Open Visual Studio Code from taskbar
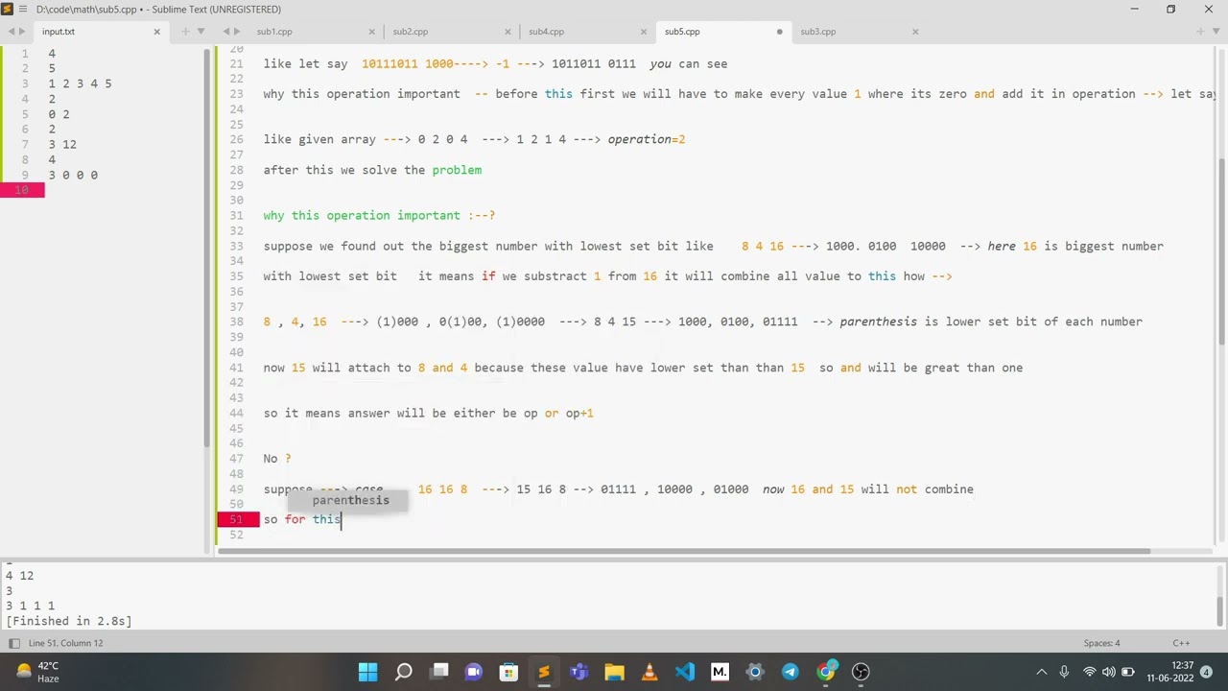 (685, 672)
